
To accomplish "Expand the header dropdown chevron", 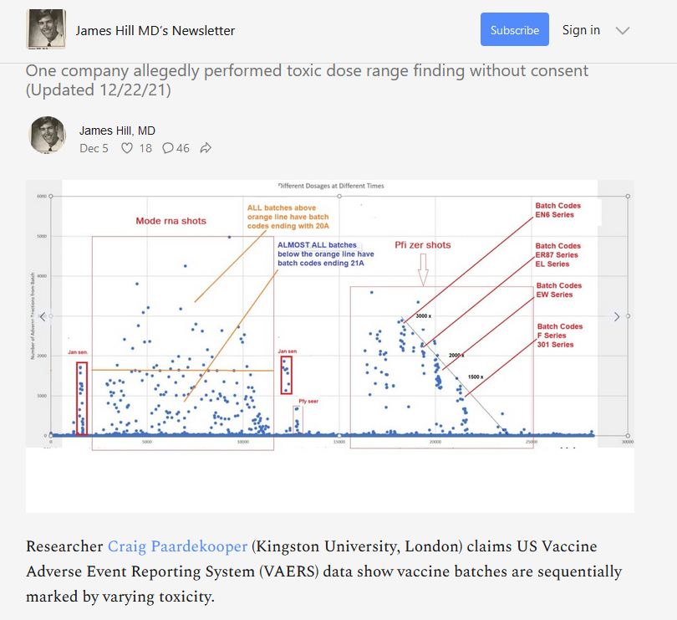I will tap(623, 30).
